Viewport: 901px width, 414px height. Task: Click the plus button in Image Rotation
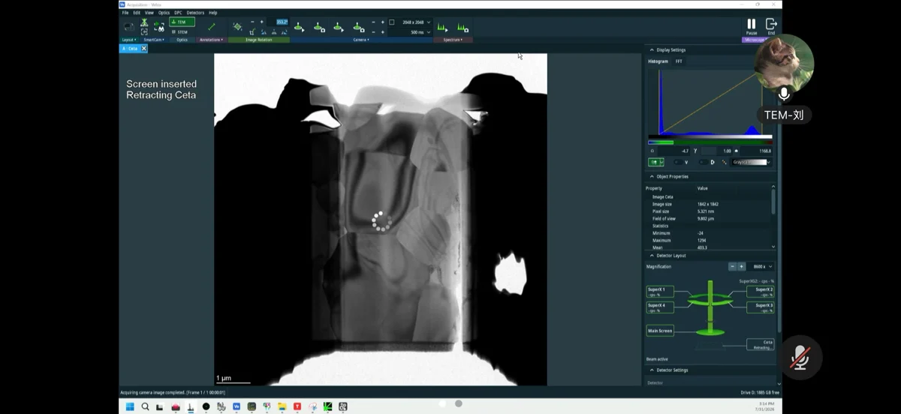pyautogui.click(x=261, y=22)
